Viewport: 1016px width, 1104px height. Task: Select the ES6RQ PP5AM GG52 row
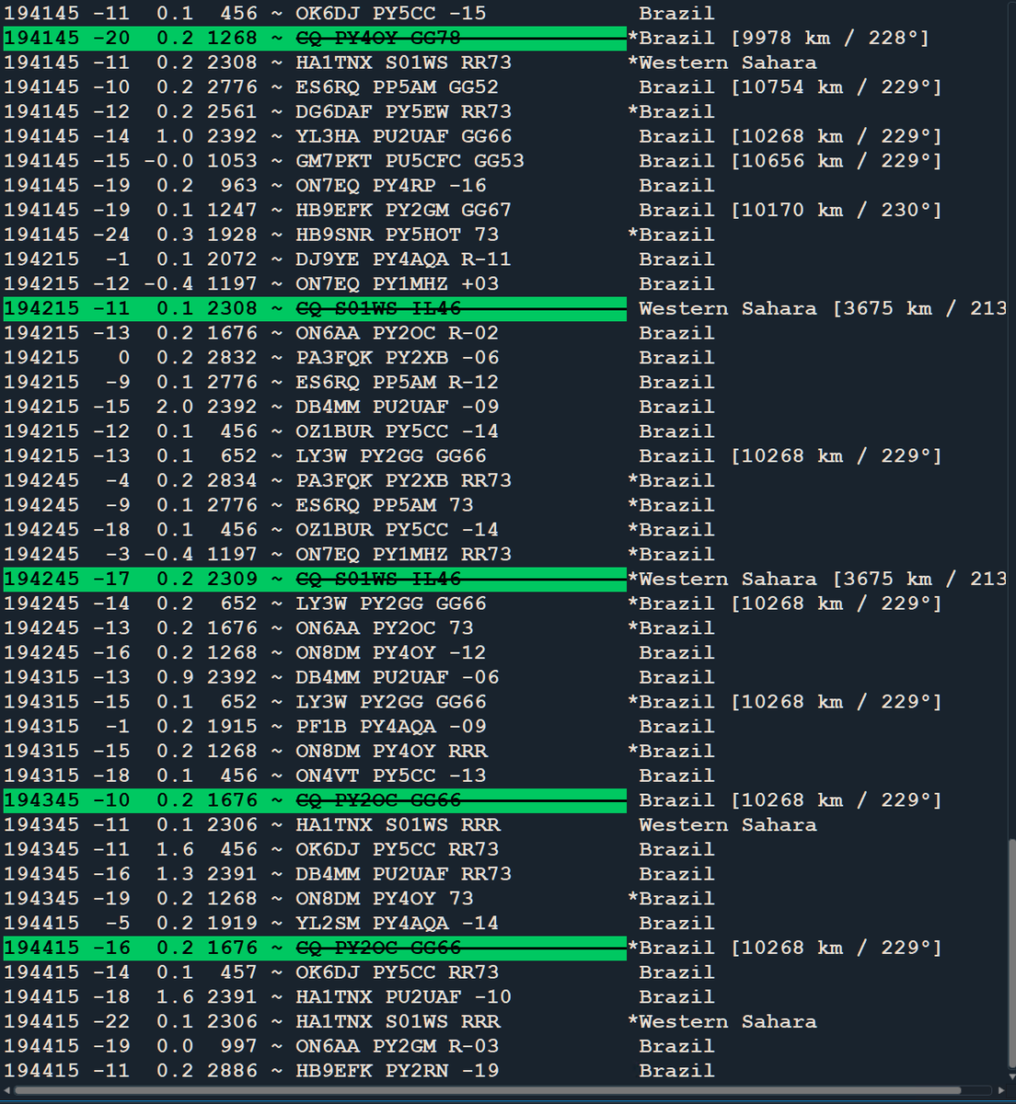pyautogui.click(x=504, y=87)
